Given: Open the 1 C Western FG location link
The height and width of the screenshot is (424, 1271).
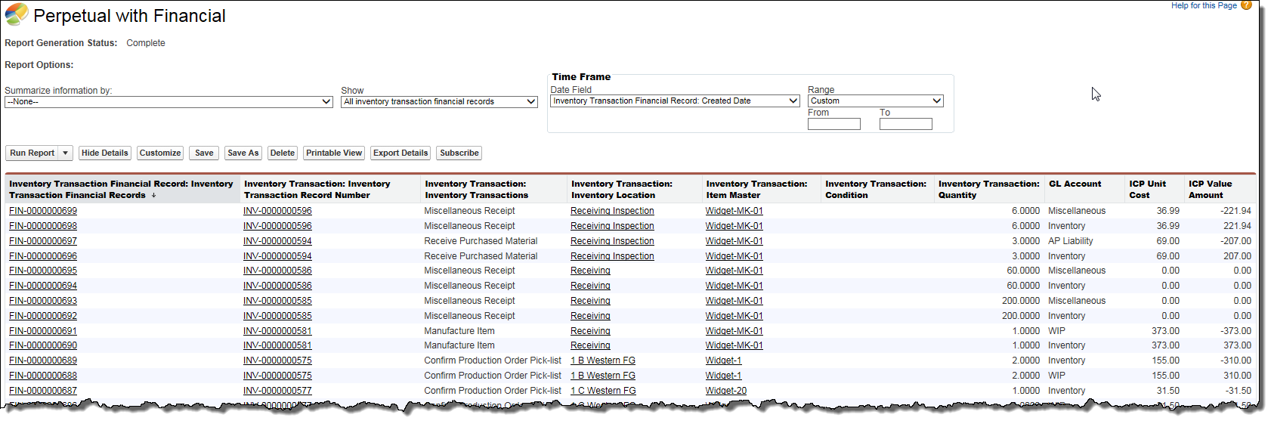Looking at the screenshot, I should click(603, 391).
